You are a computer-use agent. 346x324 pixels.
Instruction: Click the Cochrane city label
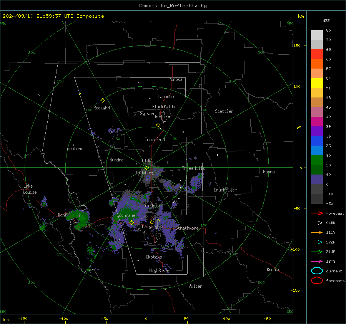(126, 215)
